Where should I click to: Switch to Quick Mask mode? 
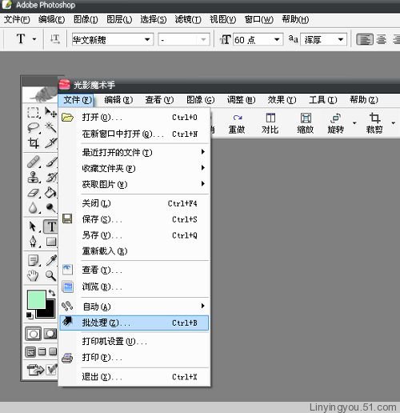click(50, 334)
